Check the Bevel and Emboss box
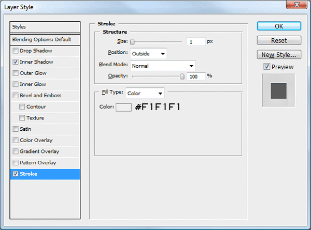 pyautogui.click(x=15, y=96)
